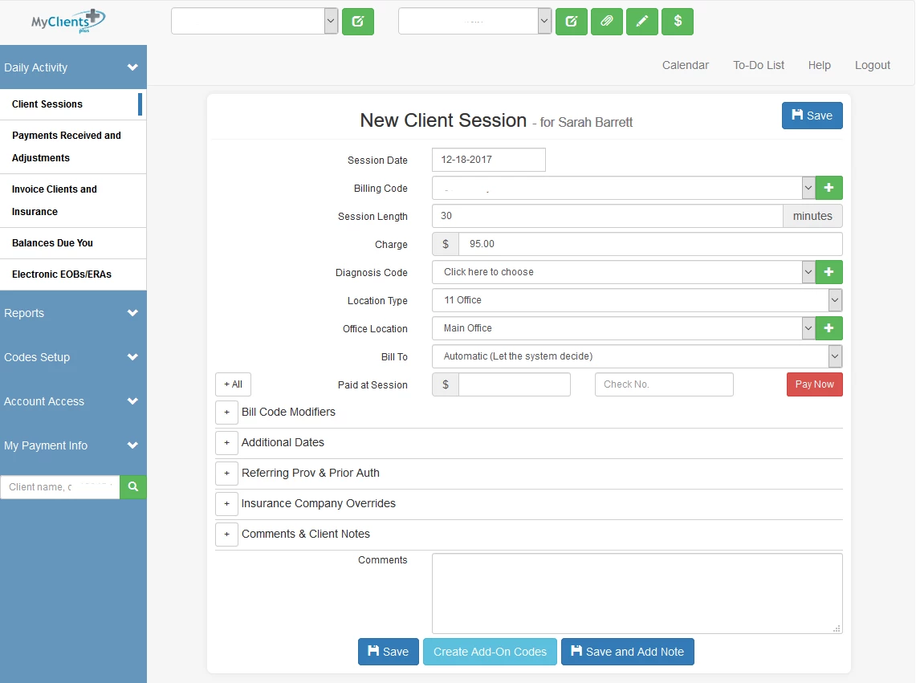This screenshot has width=916, height=683.
Task: Expand the Account Access sidebar menu
Action: tap(73, 401)
